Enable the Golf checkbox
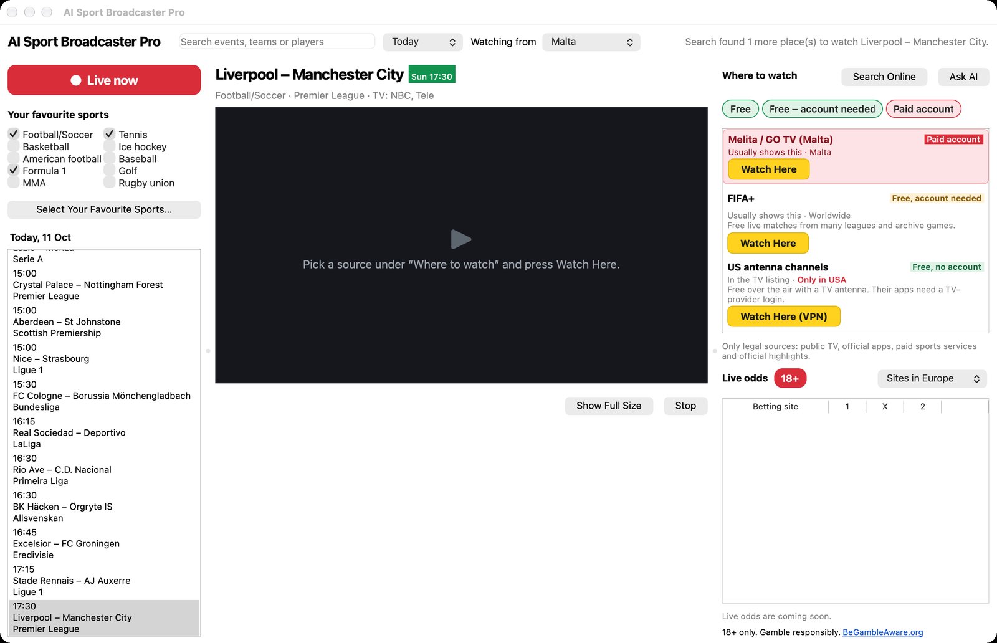Viewport: 997px width, 643px height. [110, 170]
